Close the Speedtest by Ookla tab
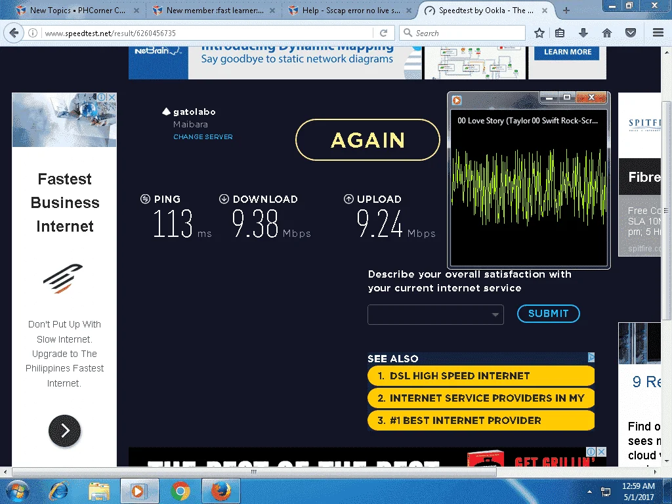Viewport: 672px width, 504px height. (544, 10)
